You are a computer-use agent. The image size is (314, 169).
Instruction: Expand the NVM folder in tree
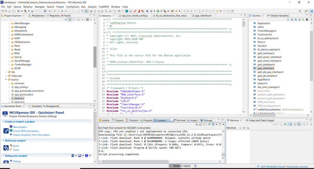click(9, 38)
